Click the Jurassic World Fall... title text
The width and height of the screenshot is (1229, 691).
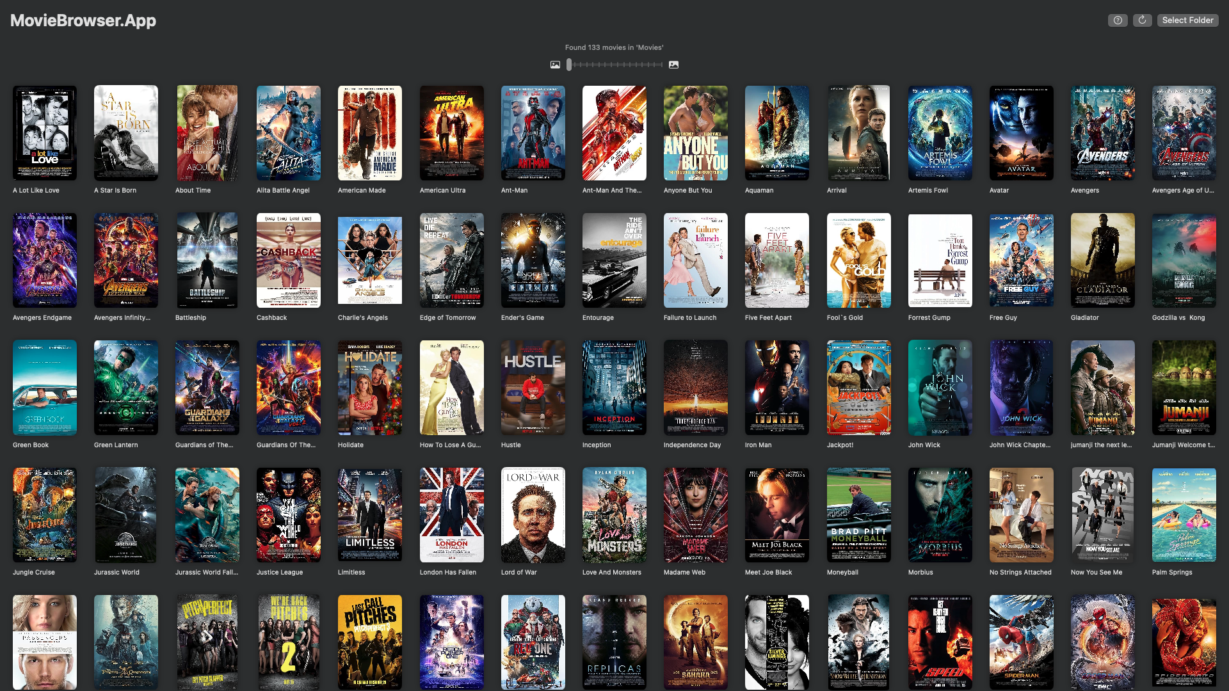[207, 572]
